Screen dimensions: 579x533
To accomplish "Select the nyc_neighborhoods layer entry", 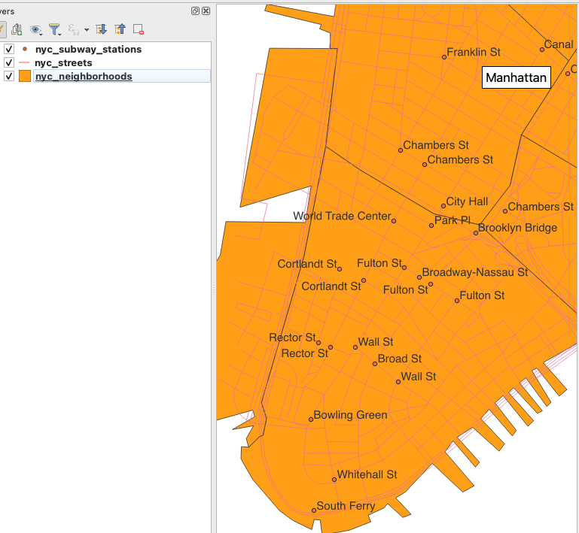I will 84,77.
